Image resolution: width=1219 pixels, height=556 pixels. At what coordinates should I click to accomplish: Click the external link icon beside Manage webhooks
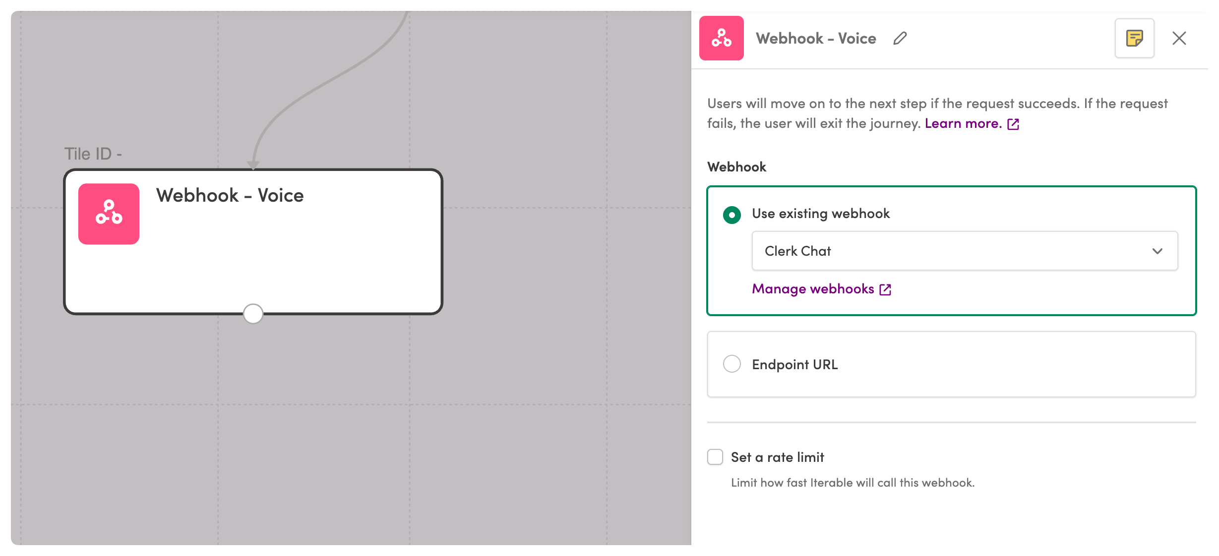point(885,289)
